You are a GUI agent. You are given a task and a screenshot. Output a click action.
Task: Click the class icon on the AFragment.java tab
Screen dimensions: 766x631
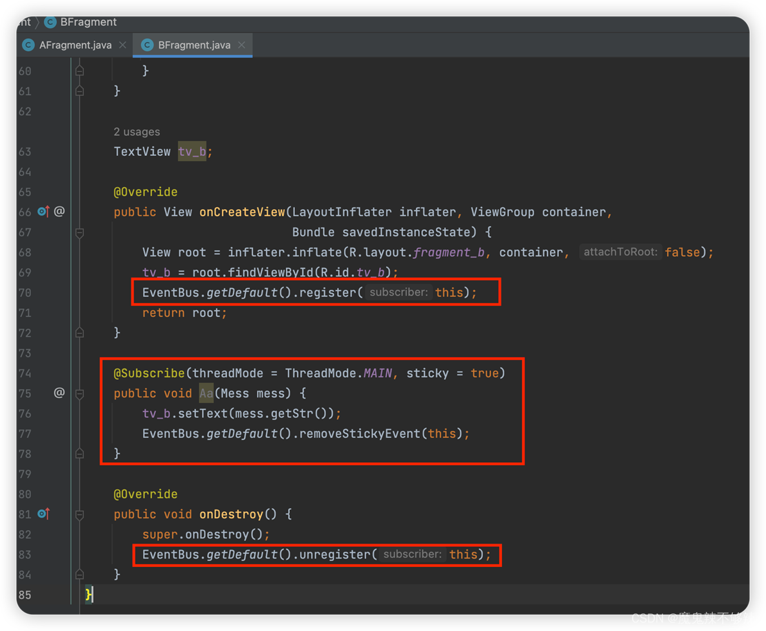(x=28, y=45)
